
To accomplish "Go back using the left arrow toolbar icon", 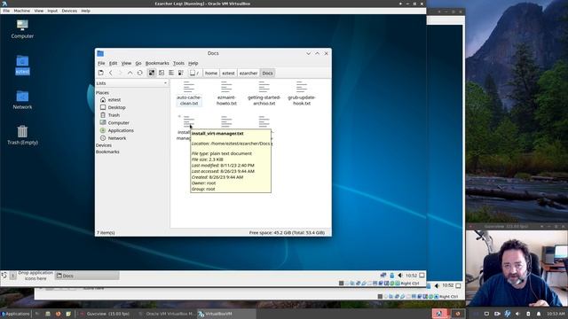I will (x=110, y=73).
